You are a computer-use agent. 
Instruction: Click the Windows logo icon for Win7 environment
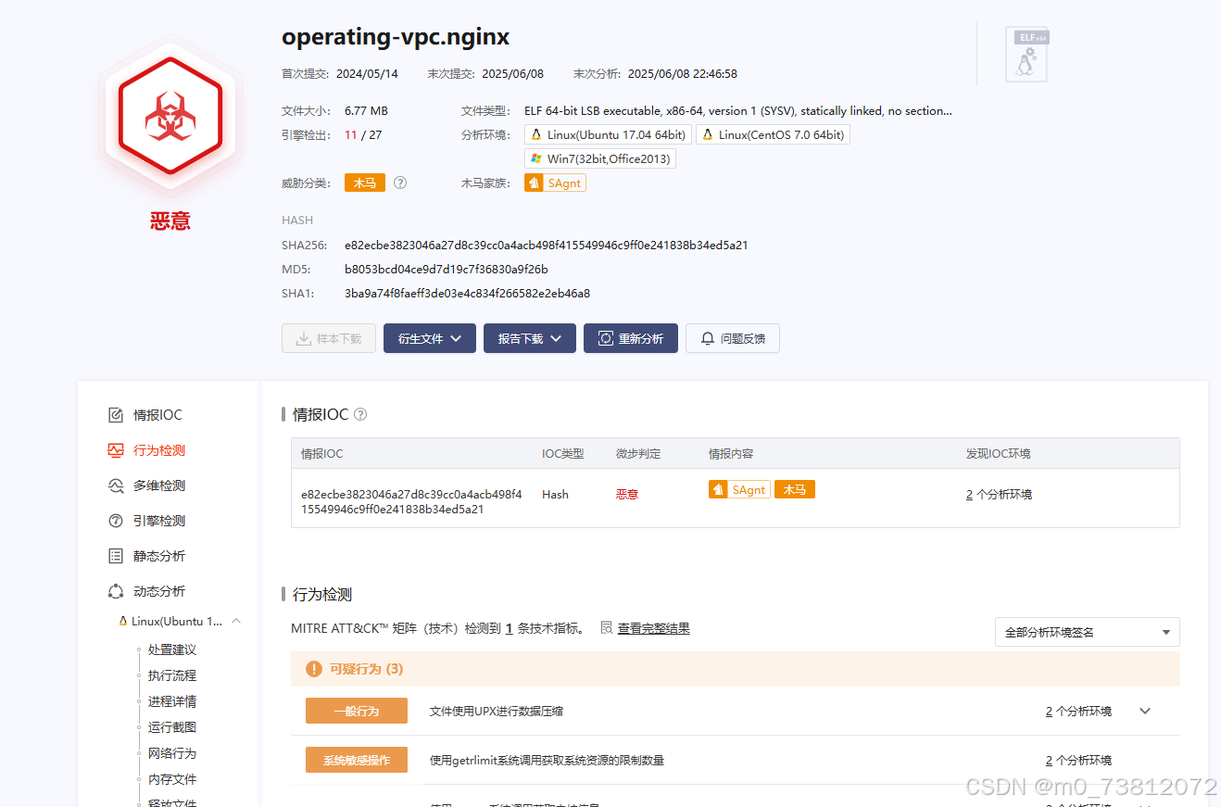(536, 158)
